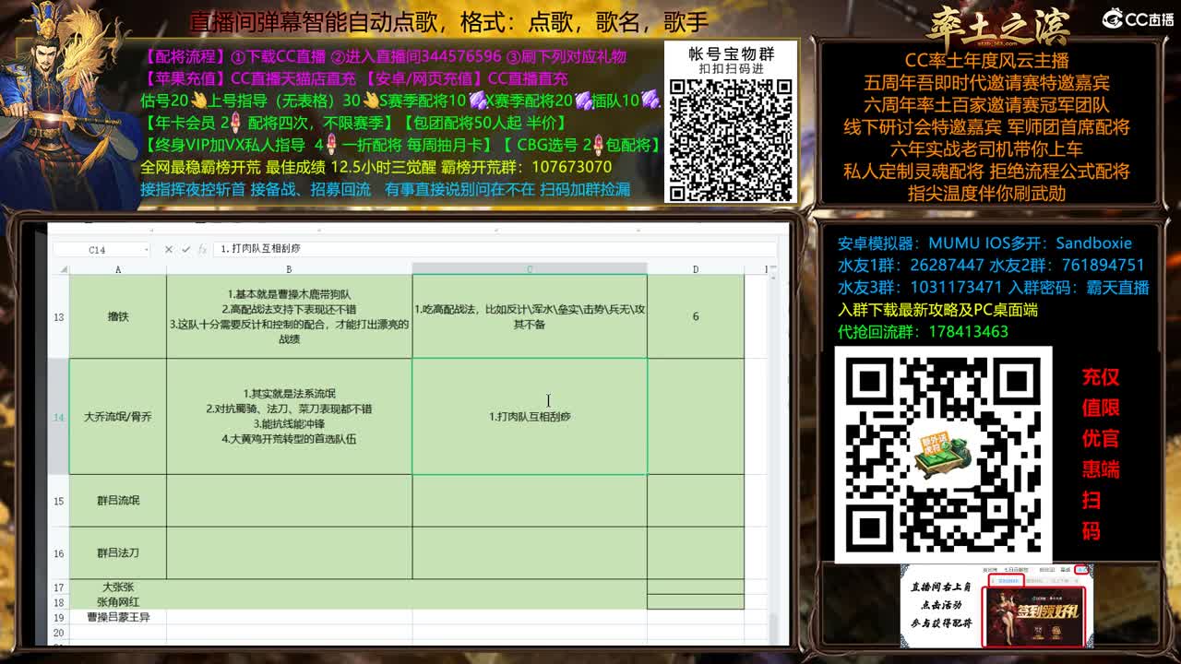Click the cell 张角网红
Image resolution: width=1181 pixels, height=664 pixels.
coord(118,601)
